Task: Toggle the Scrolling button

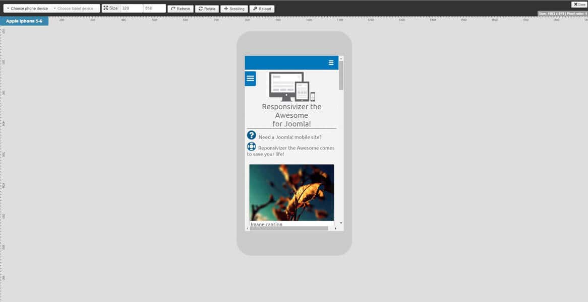Action: (x=234, y=9)
